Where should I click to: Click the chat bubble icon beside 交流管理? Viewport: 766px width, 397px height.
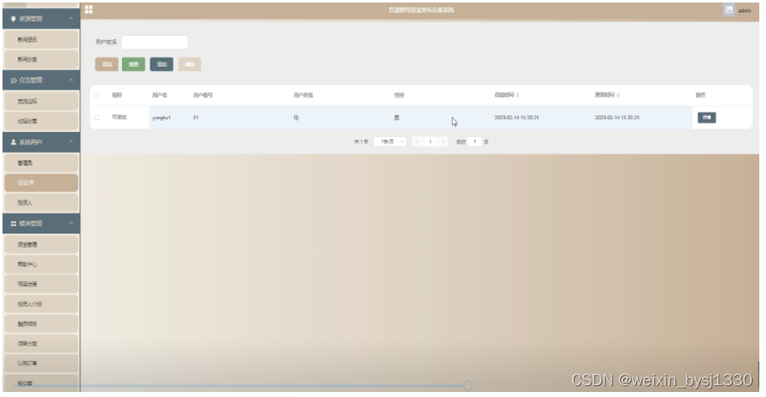[13, 80]
